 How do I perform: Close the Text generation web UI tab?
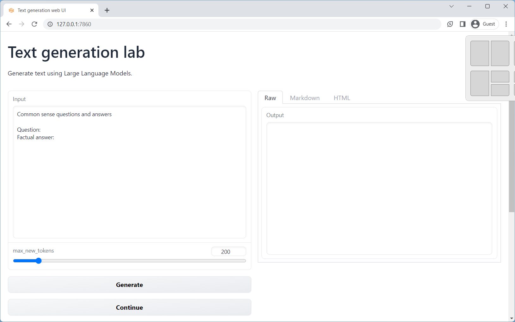92,10
